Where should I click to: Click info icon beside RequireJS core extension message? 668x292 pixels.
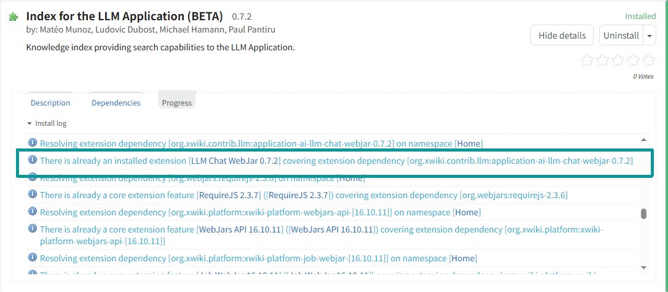pos(33,194)
